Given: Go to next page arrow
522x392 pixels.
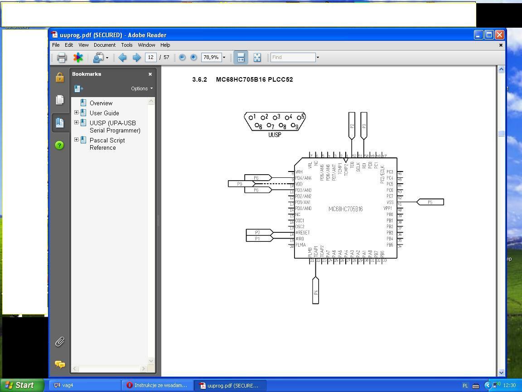Looking at the screenshot, I should [x=136, y=58].
